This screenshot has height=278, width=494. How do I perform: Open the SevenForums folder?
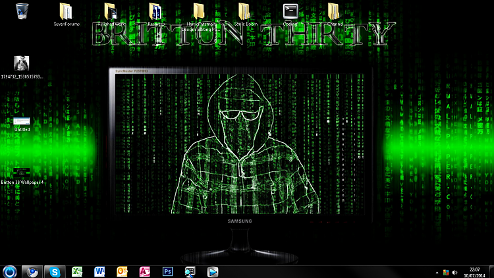coord(66,14)
